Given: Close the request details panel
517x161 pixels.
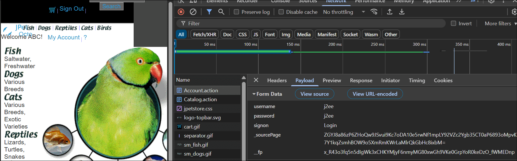Looking at the screenshot, I should [256, 80].
